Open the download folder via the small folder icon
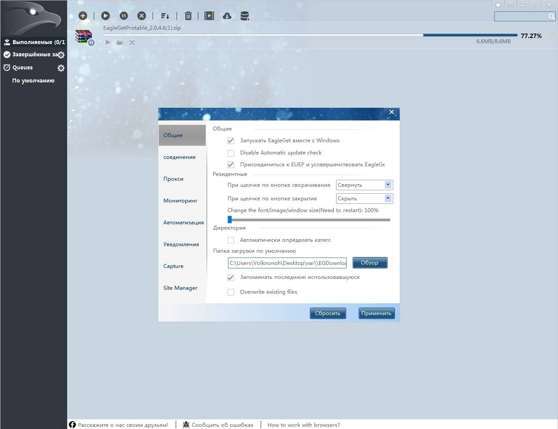The height and width of the screenshot is (429, 558). (120, 42)
